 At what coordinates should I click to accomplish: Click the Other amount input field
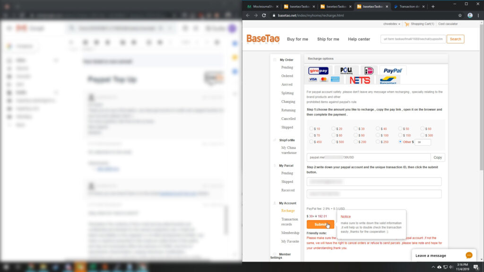pos(423,142)
